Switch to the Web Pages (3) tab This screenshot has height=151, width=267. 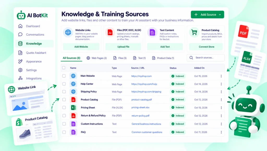(96, 58)
